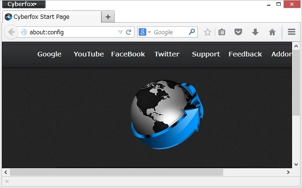Click the Cyberfox globe logo
The image size is (302, 188).
167,114
